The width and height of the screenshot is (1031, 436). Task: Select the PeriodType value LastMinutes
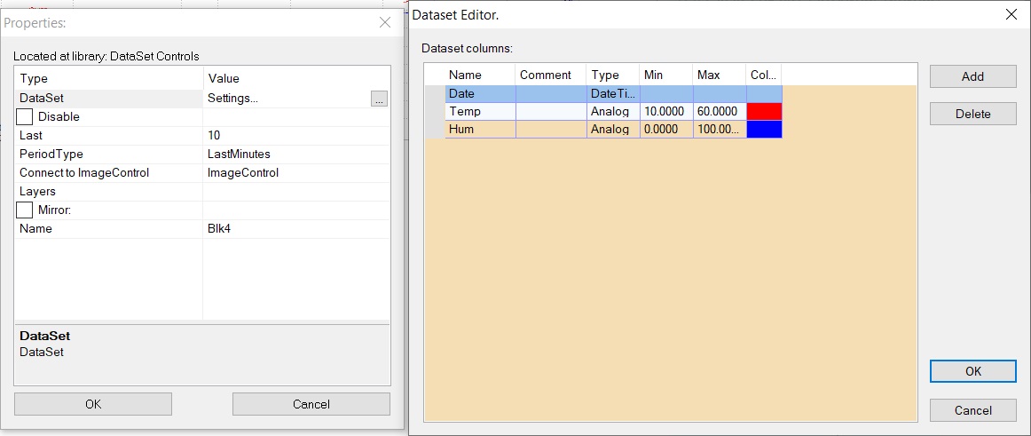click(296, 154)
